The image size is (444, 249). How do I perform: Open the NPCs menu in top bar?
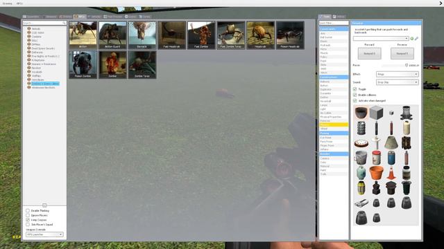point(19,3)
